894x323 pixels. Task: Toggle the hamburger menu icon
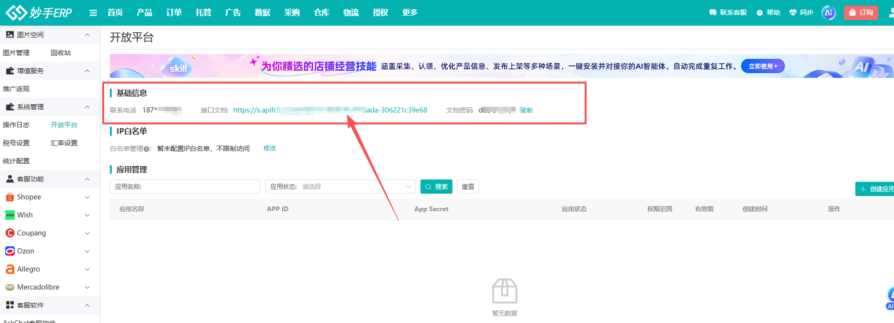pyautogui.click(x=93, y=13)
